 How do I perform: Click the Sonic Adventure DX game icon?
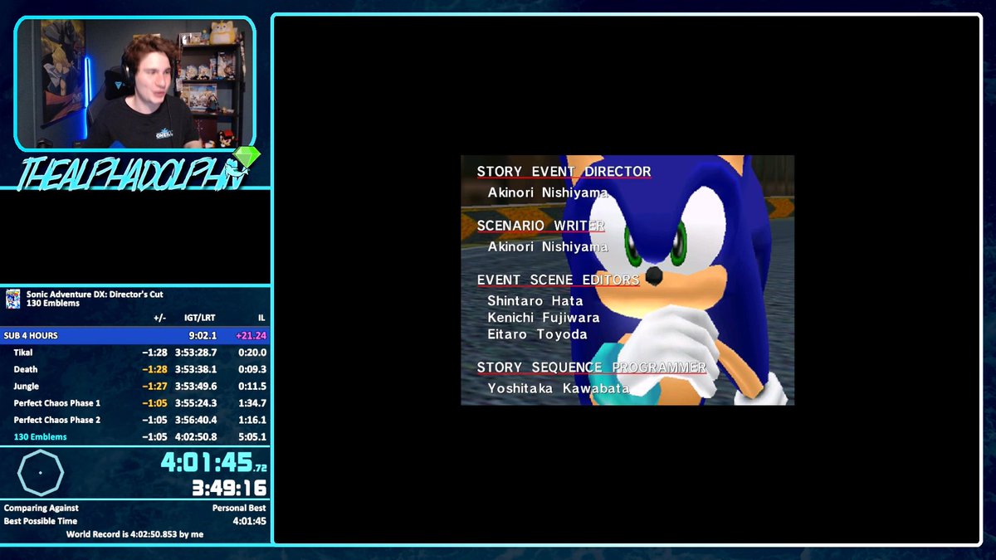12,299
